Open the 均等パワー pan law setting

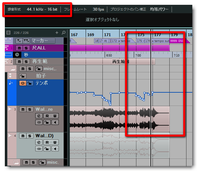(x=159, y=9)
